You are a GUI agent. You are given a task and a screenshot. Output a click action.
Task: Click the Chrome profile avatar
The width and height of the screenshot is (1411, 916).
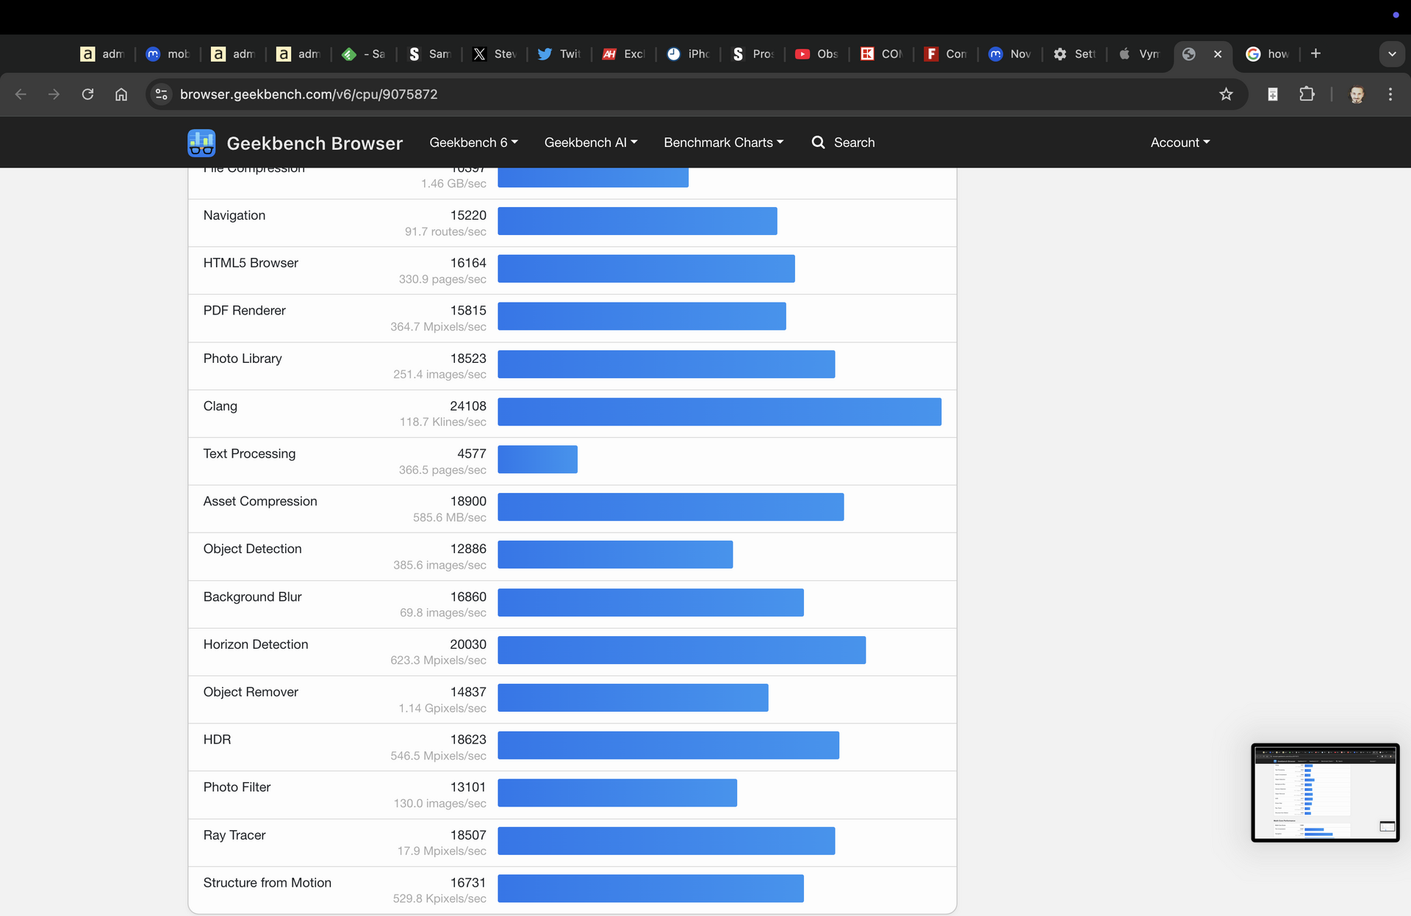tap(1357, 94)
